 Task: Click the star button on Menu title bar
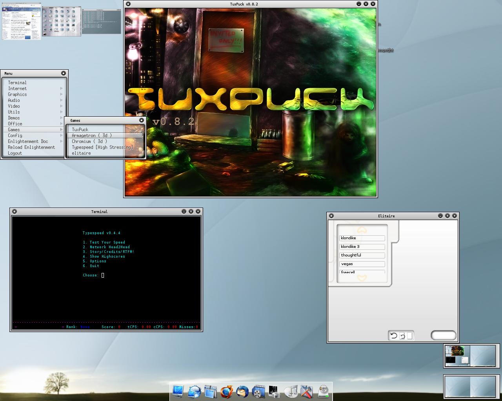pyautogui.click(x=64, y=73)
